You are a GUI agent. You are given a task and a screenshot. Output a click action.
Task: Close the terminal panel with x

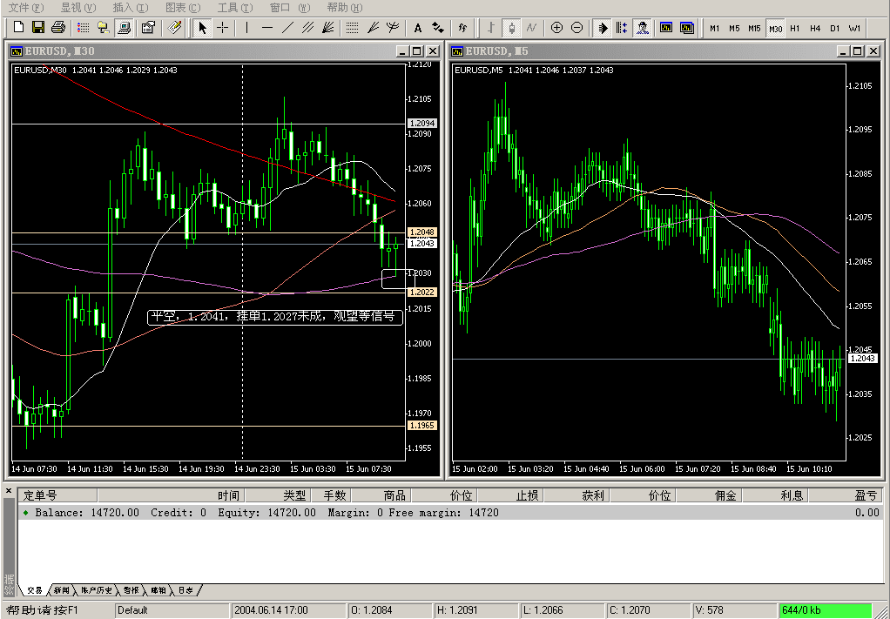click(x=9, y=490)
